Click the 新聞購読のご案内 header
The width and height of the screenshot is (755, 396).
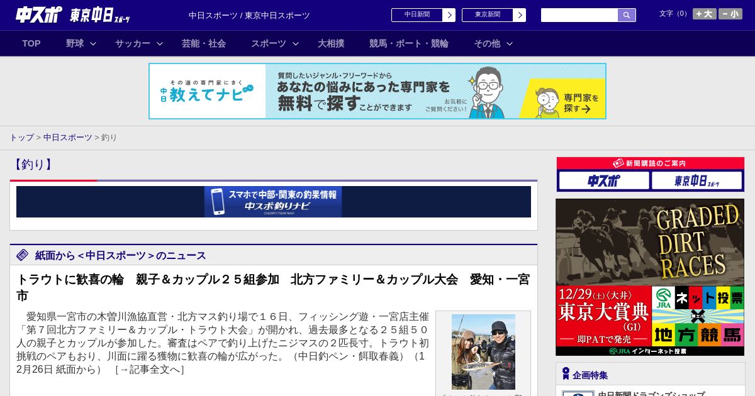point(651,163)
